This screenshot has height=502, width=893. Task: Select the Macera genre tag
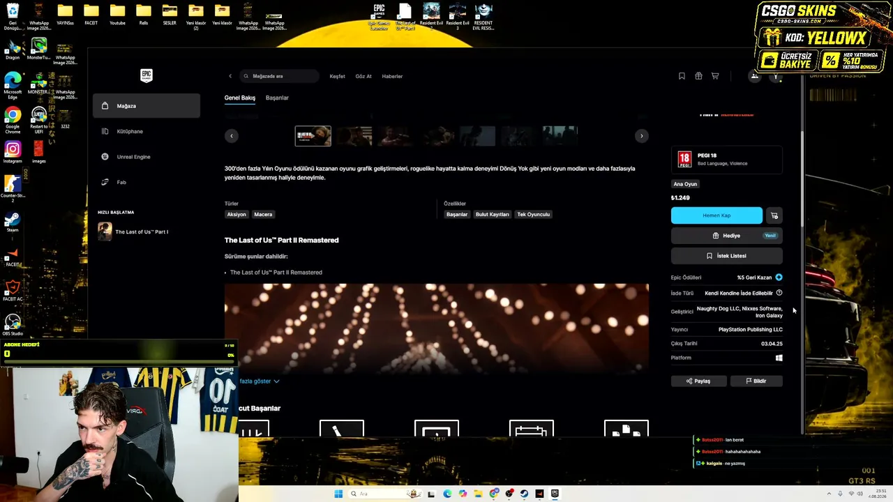[x=263, y=215]
